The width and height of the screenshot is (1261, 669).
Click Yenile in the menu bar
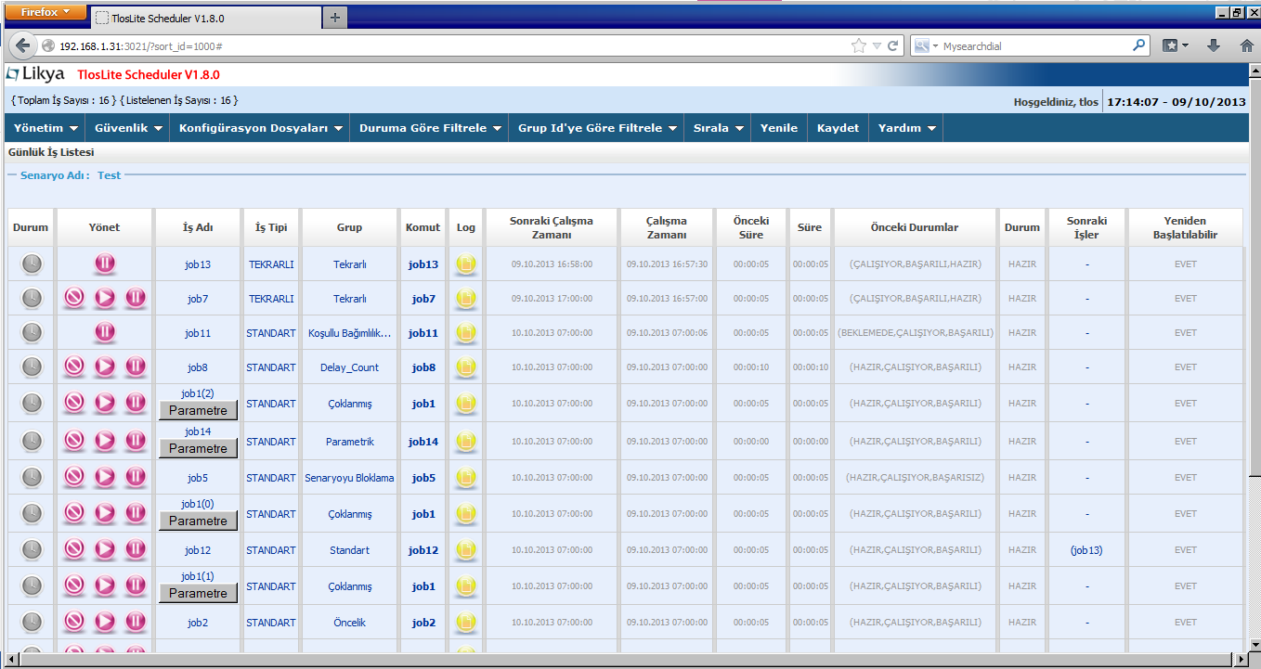[x=778, y=128]
